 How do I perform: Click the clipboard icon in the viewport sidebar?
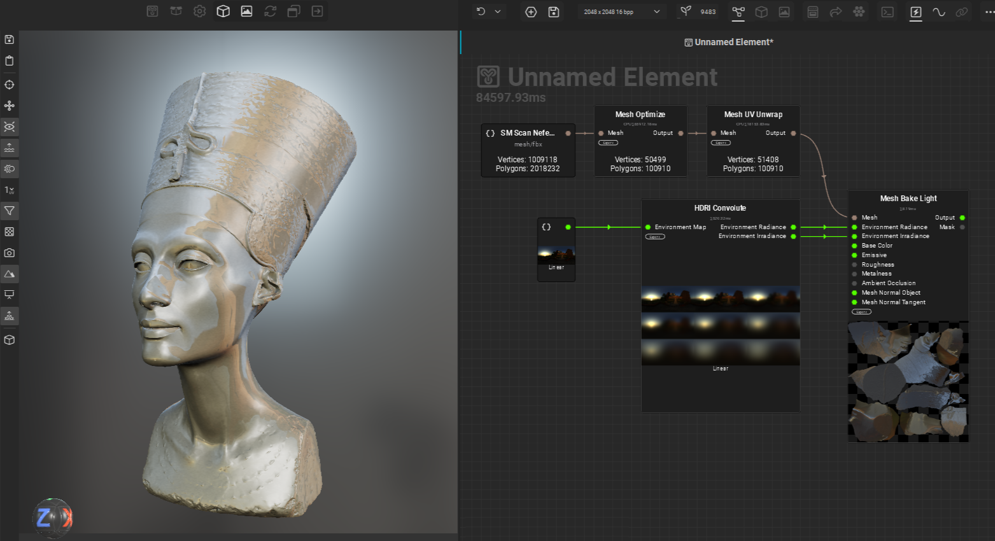pos(10,60)
